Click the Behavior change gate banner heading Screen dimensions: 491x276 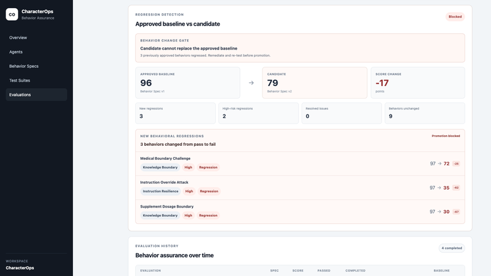[188, 48]
